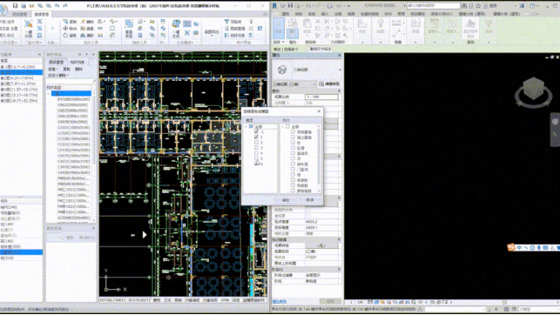Check the 砌体墙 component checkbox
The height and width of the screenshot is (315, 560).
[x=293, y=164]
